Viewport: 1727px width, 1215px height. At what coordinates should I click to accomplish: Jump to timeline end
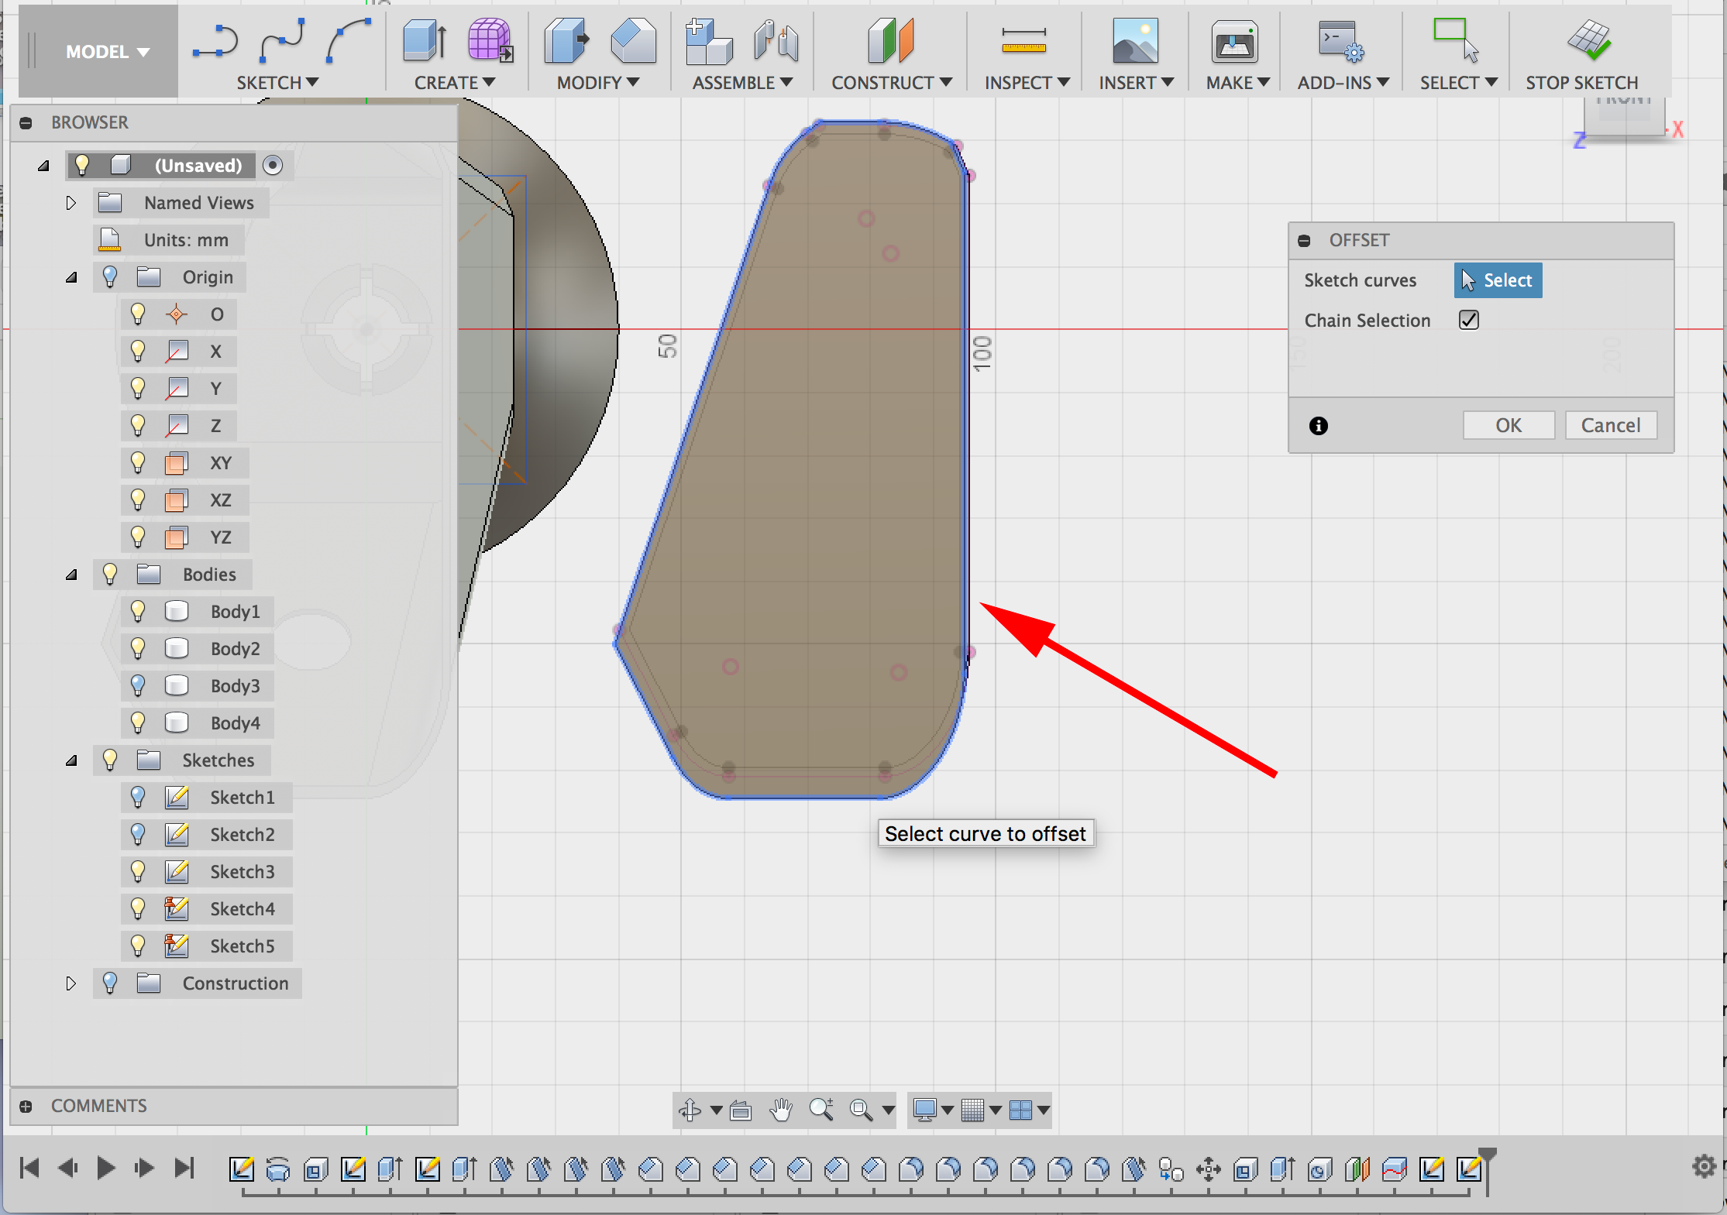[184, 1167]
